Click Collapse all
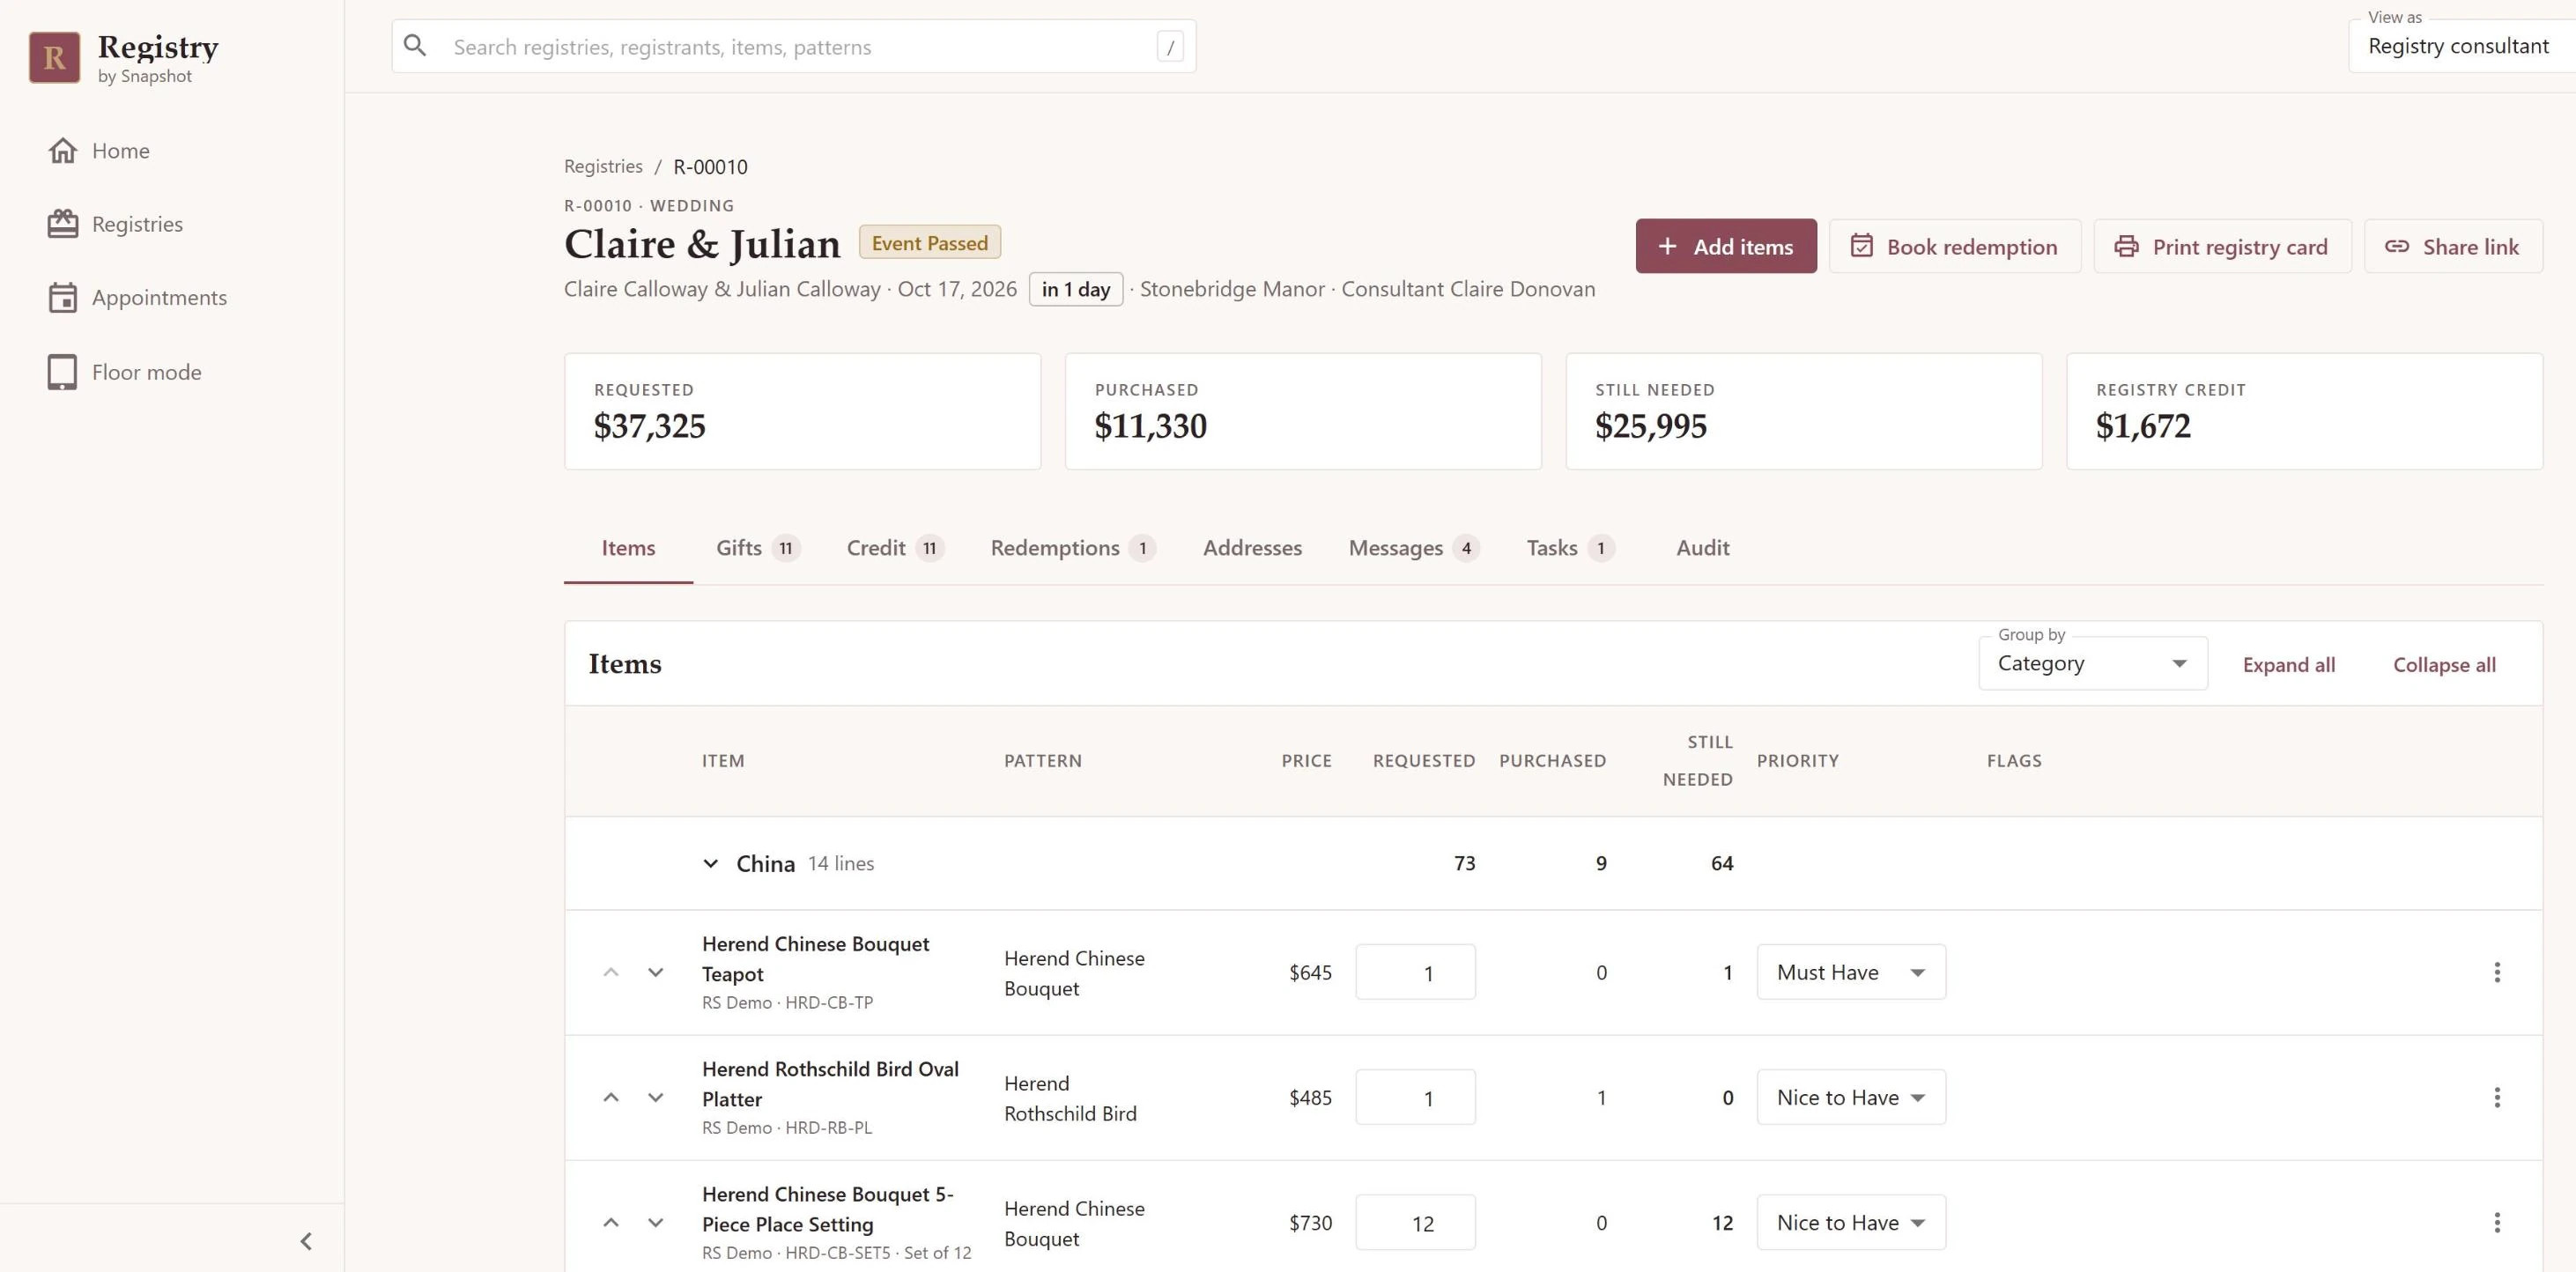Image resolution: width=2576 pixels, height=1272 pixels. 2444,664
